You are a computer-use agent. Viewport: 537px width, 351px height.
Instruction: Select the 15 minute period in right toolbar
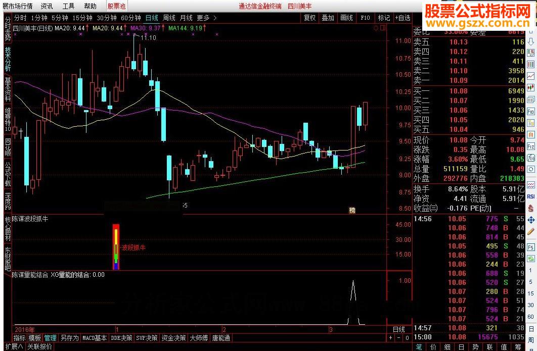[530, 293]
